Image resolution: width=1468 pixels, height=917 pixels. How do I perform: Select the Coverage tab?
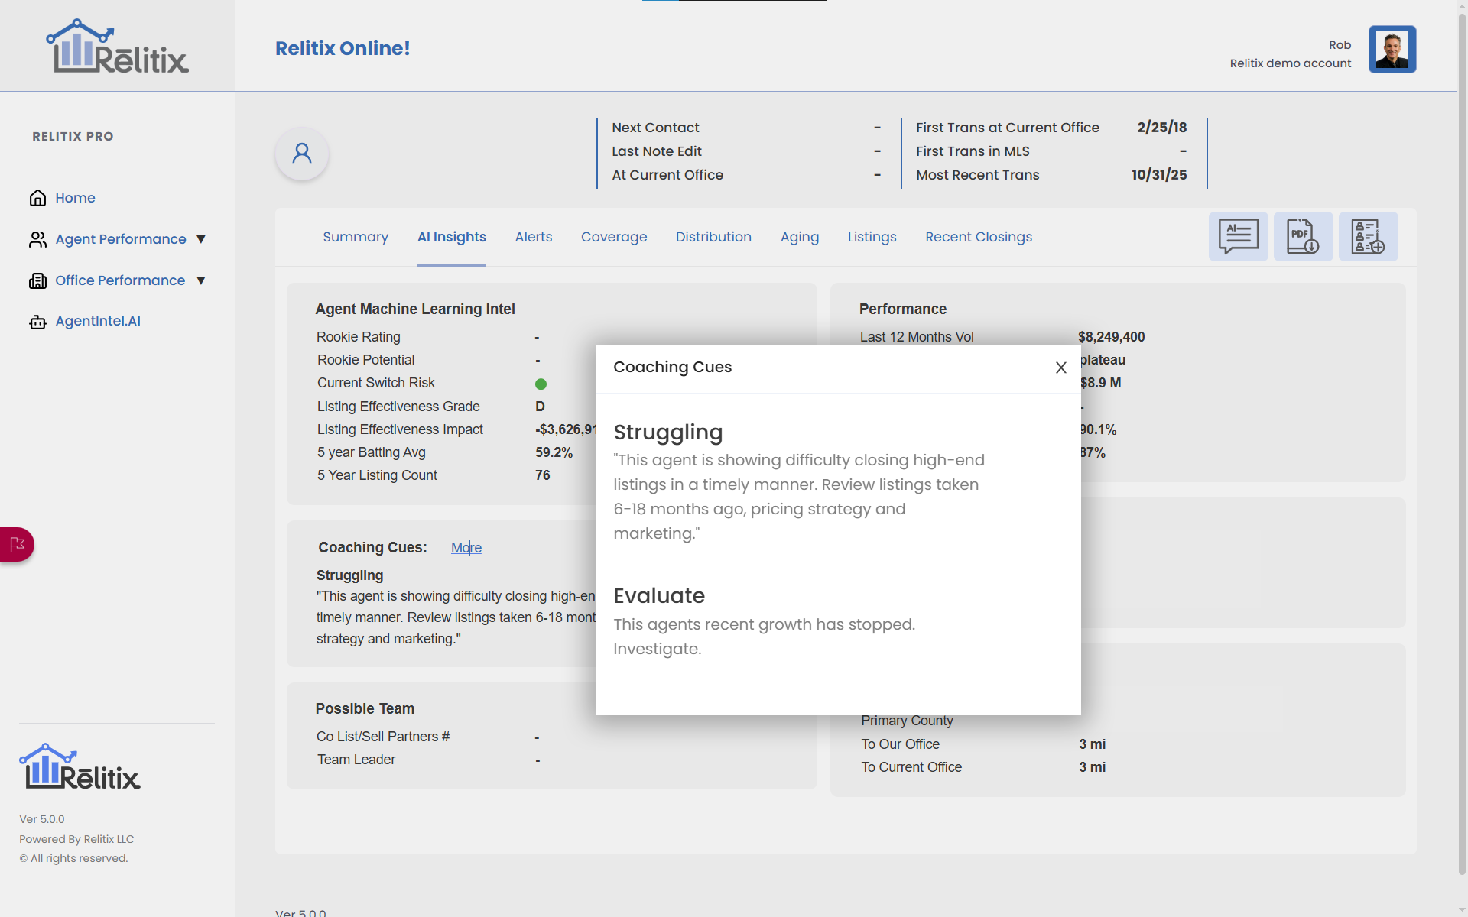tap(613, 237)
